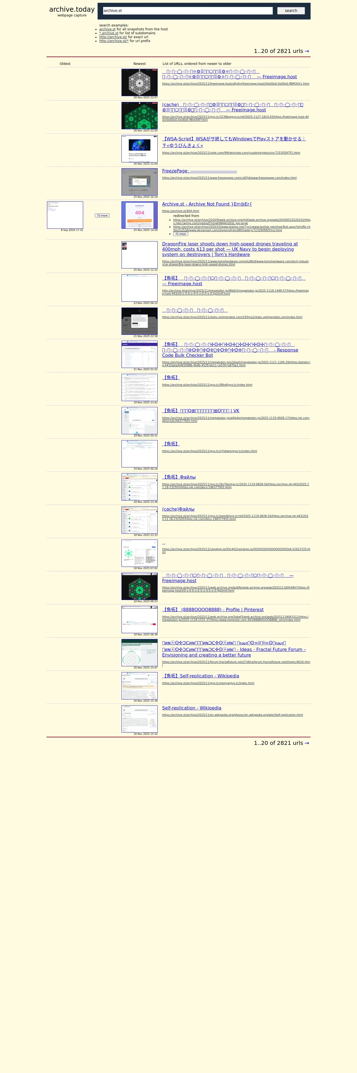Viewport: 357px width, 1073px height.
Task: Open the tomshardware.com archive URL link
Action: coord(235,263)
